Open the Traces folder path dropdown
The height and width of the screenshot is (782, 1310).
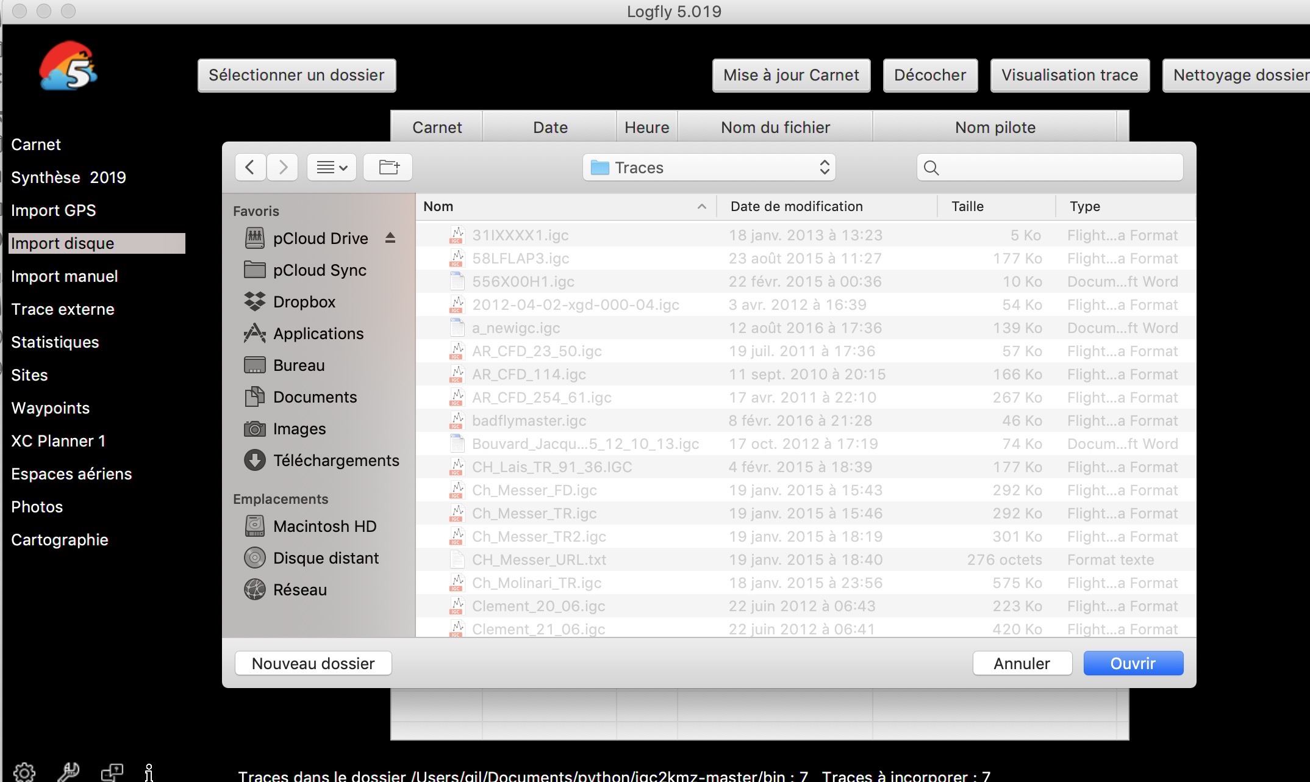(709, 167)
